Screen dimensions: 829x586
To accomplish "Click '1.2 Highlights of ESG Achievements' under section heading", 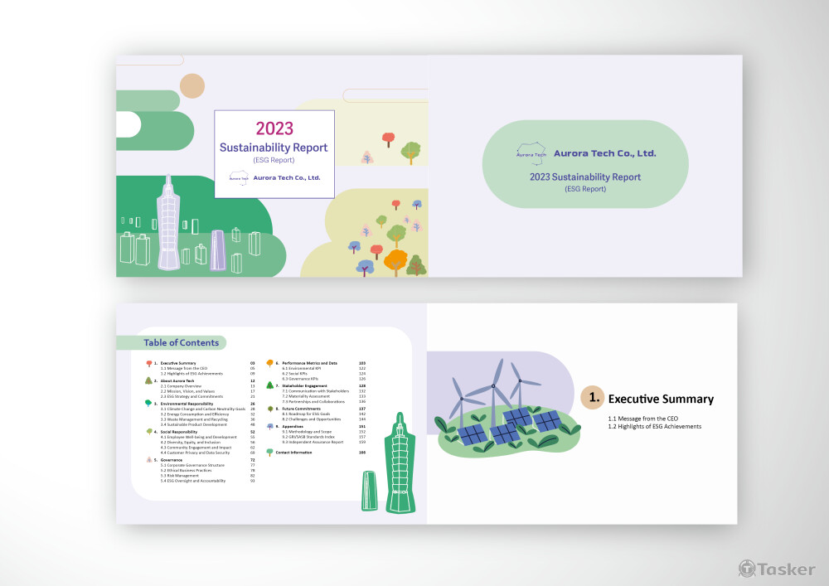I will tap(655, 426).
